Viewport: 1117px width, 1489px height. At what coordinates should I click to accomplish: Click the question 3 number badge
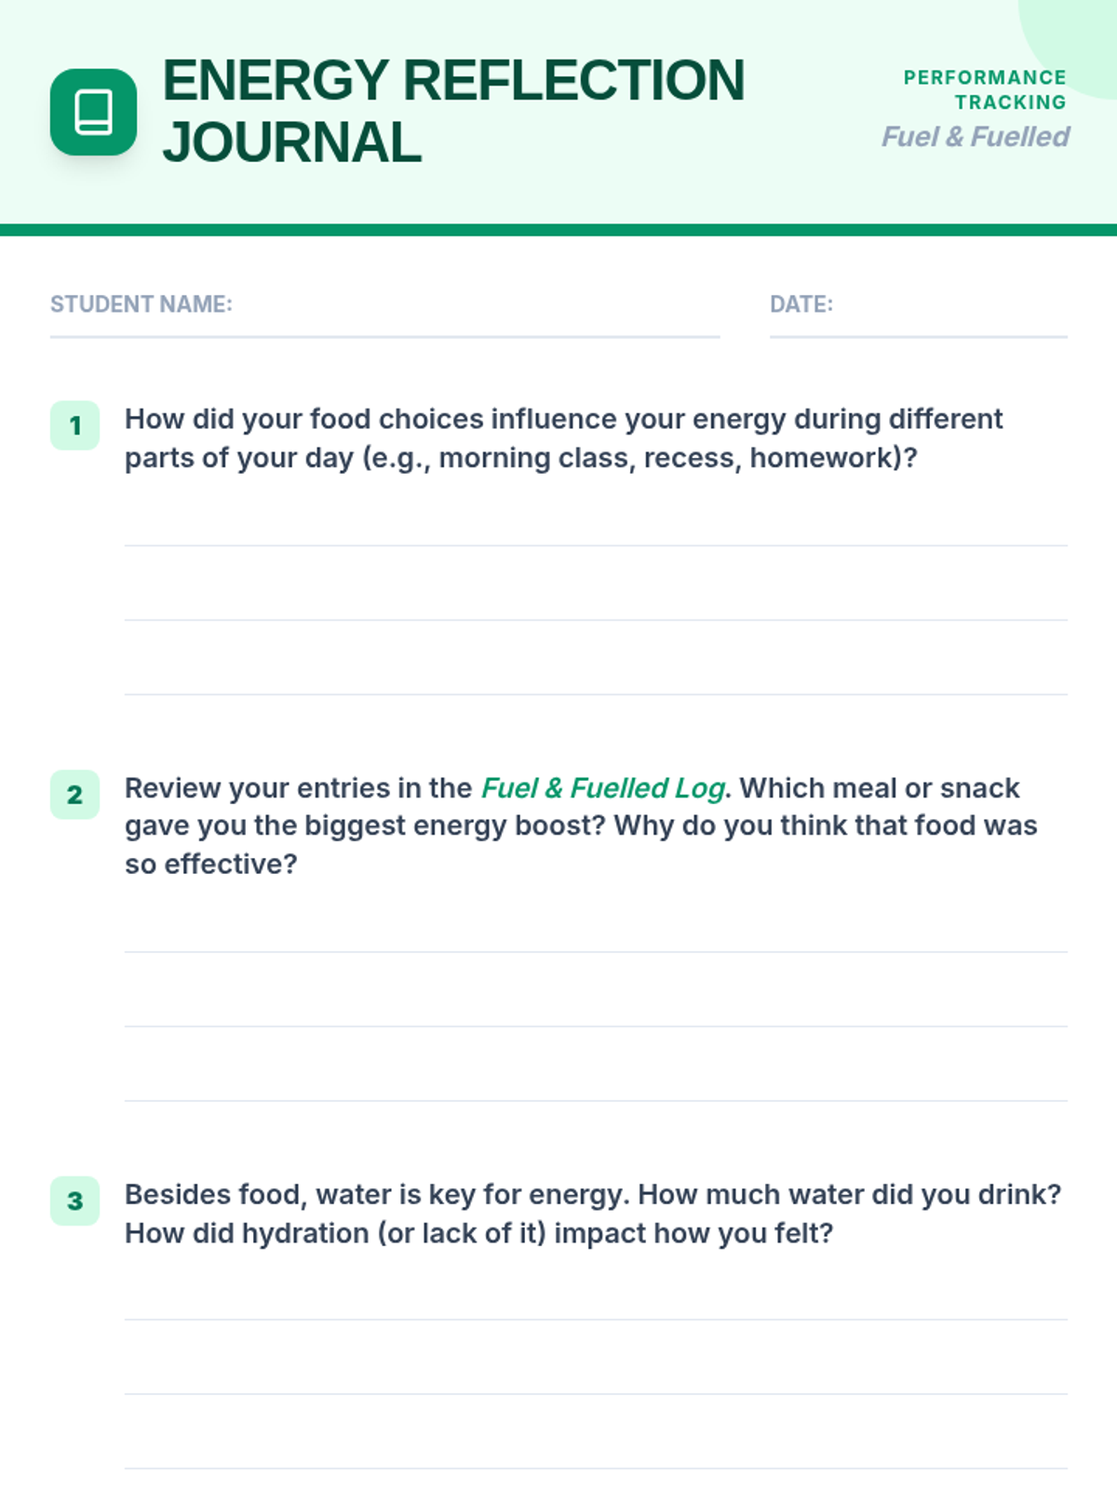click(x=74, y=1201)
